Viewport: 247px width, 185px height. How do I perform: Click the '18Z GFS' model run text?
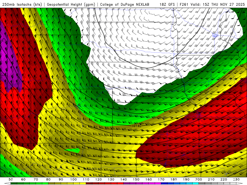(167, 5)
